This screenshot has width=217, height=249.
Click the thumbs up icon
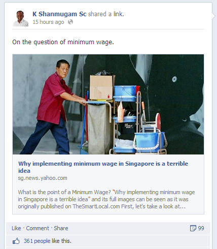16,241
